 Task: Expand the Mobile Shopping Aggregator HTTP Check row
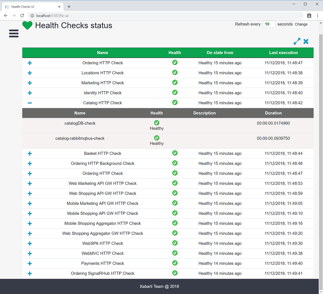[x=29, y=223]
